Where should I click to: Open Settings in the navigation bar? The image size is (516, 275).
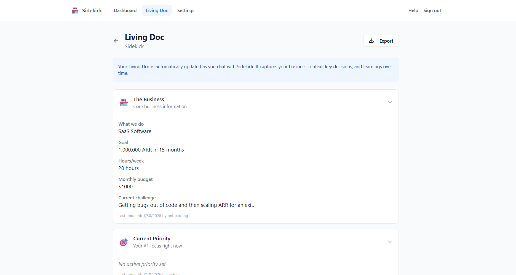click(185, 10)
